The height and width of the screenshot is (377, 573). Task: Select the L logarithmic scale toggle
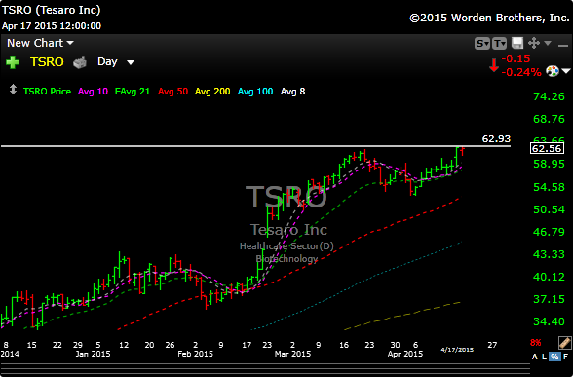544,357
